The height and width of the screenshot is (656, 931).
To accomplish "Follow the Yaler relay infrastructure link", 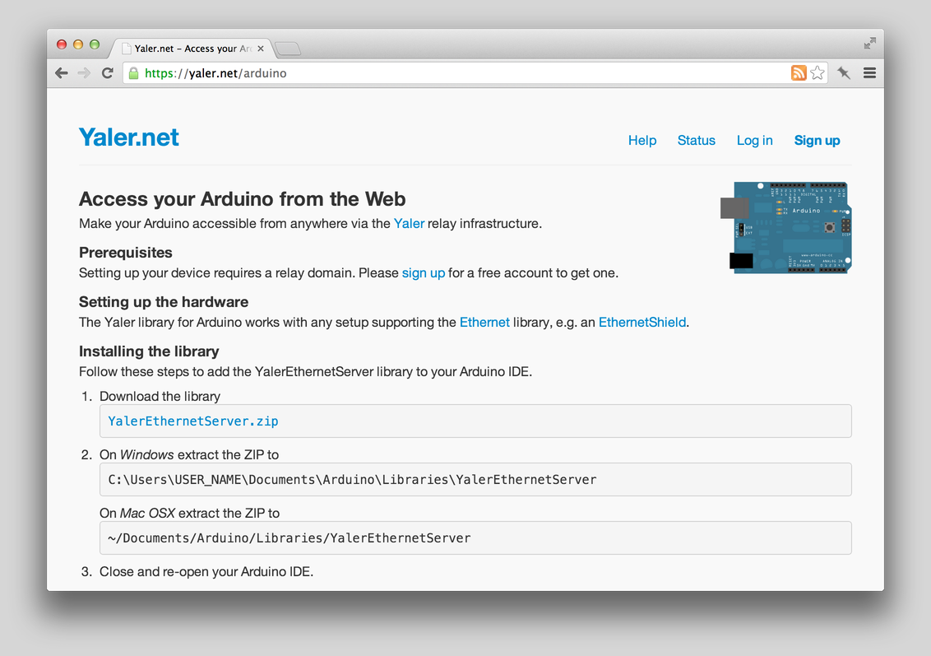I will point(409,223).
